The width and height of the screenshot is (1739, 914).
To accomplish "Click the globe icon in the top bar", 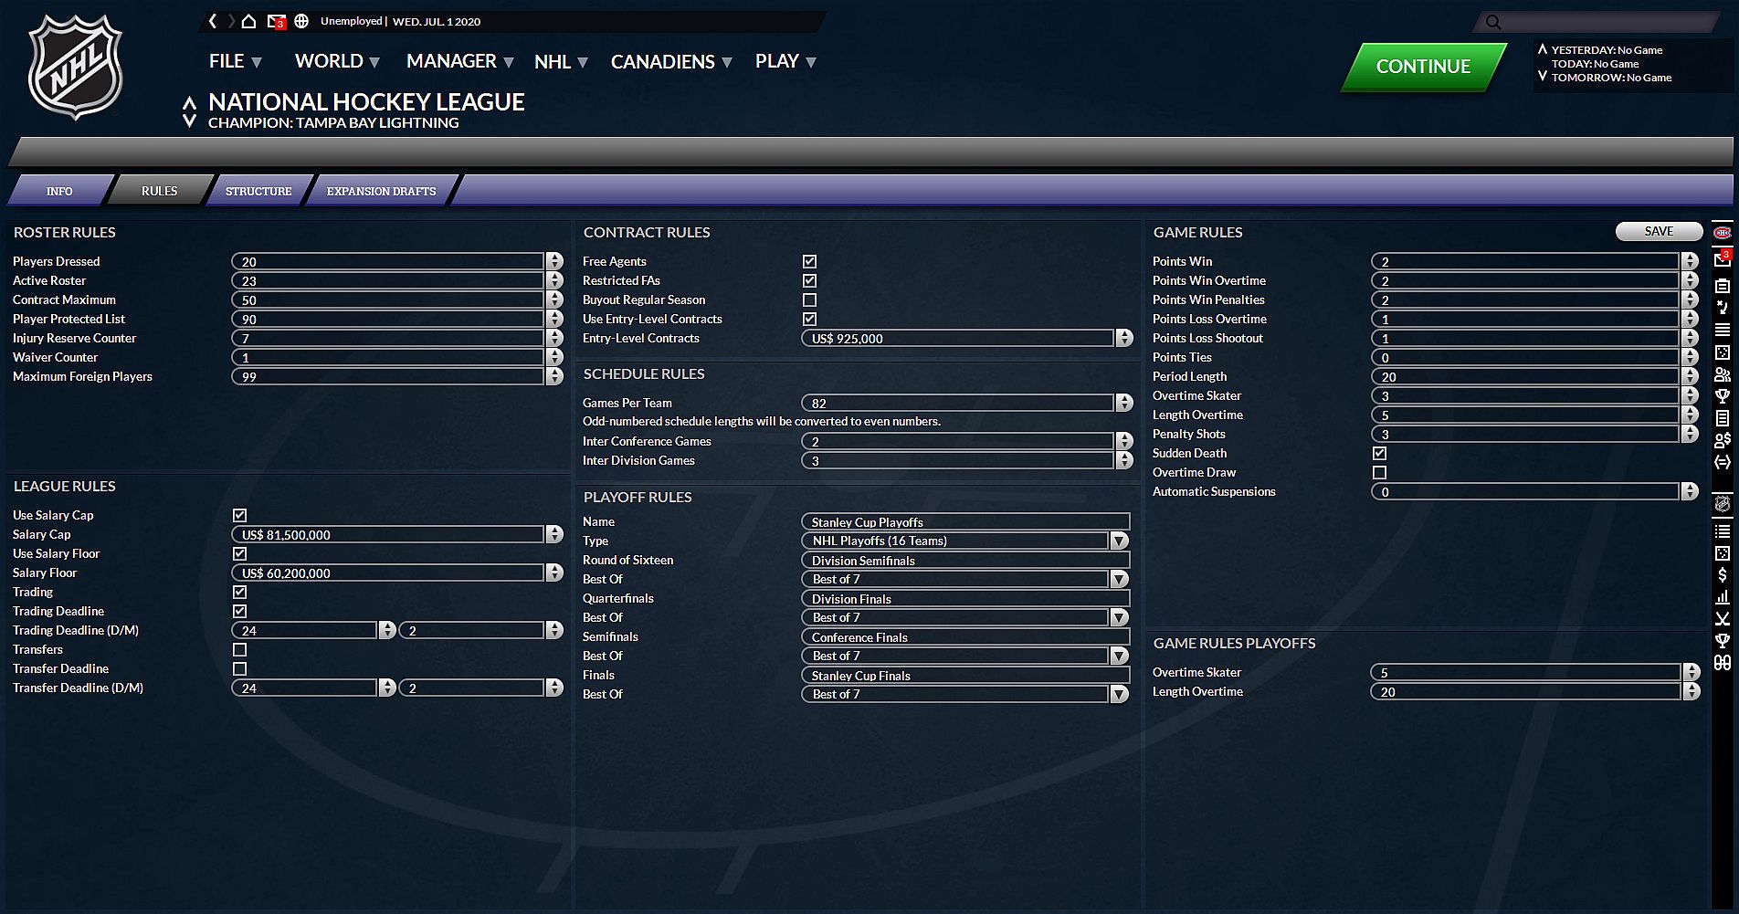I will coord(301,20).
